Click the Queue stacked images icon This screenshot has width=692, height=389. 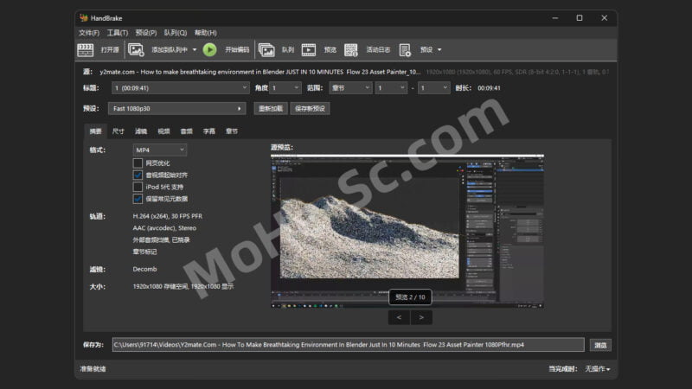click(266, 50)
